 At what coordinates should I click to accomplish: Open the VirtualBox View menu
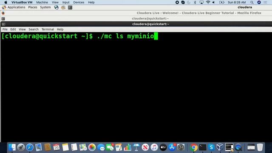55,2
